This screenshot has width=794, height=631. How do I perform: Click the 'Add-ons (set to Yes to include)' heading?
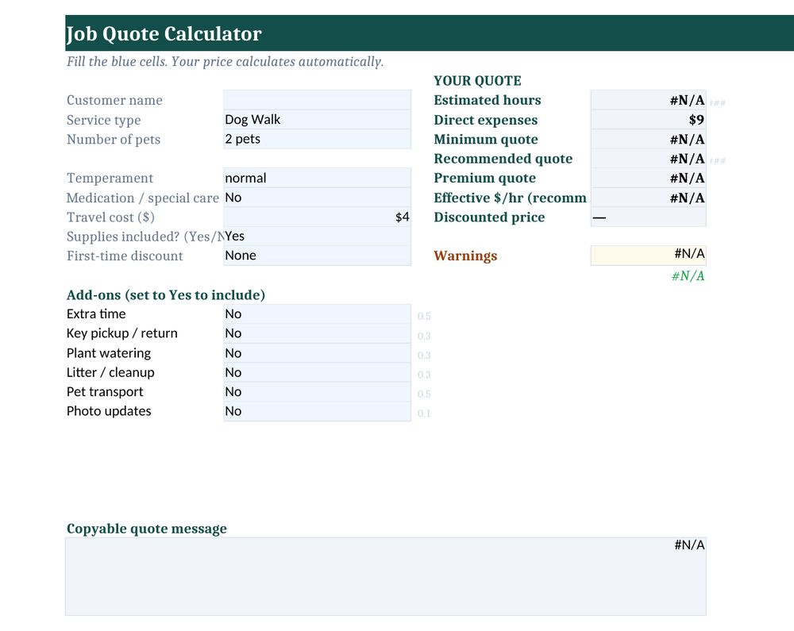coord(166,294)
